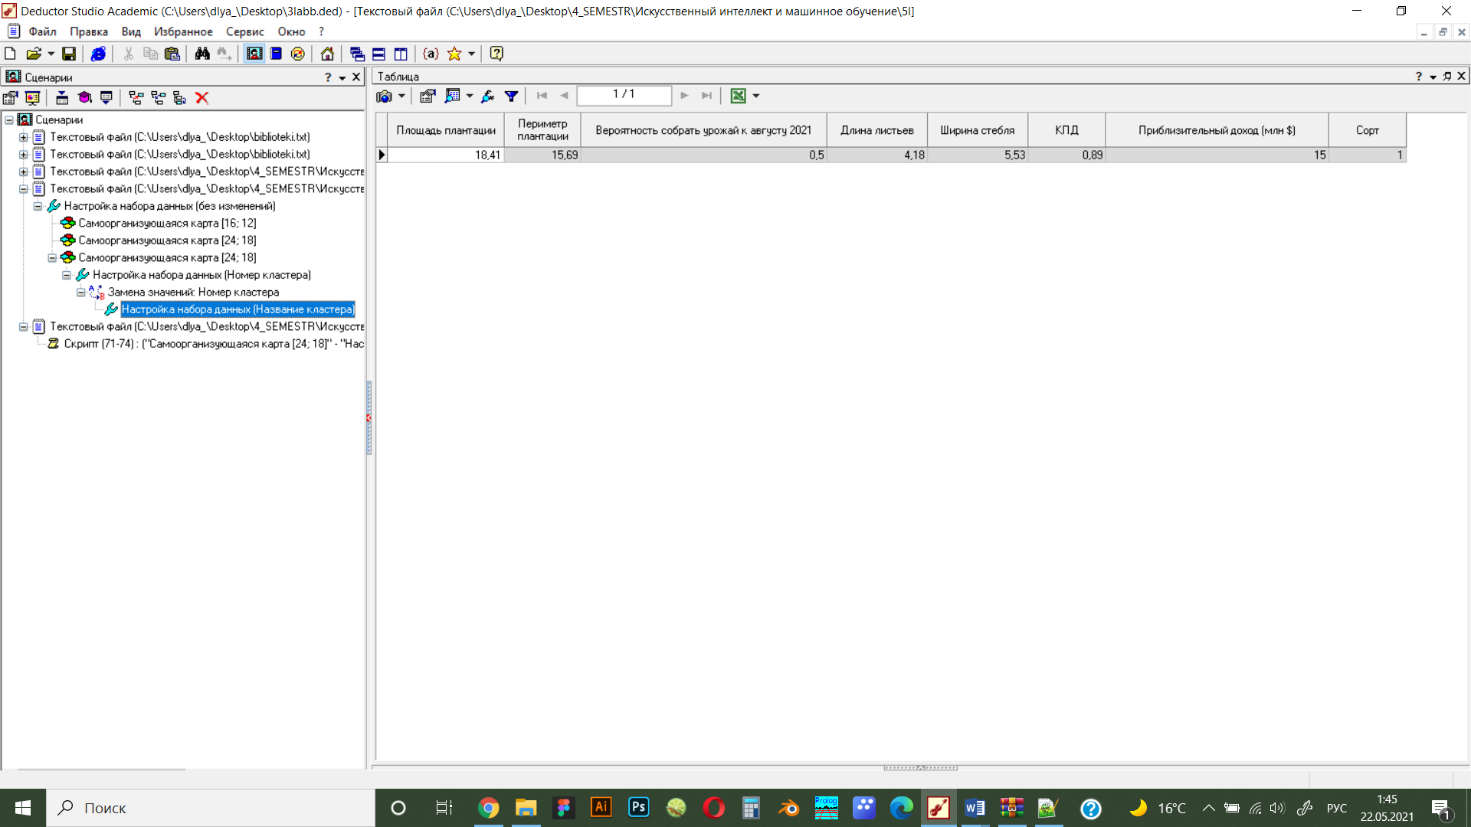Delete node with the red X icon
Screen dimensions: 1471x827
[x=201, y=98]
